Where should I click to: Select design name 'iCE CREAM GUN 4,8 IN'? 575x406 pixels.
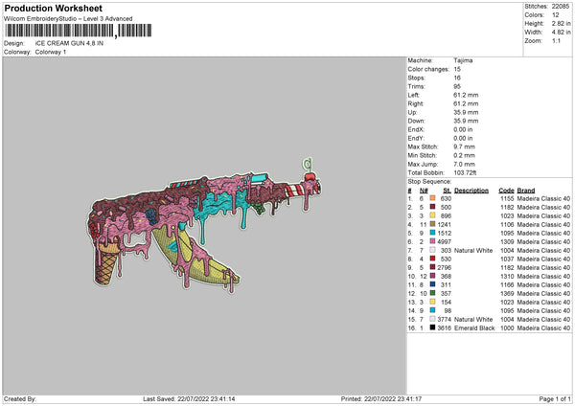69,43
